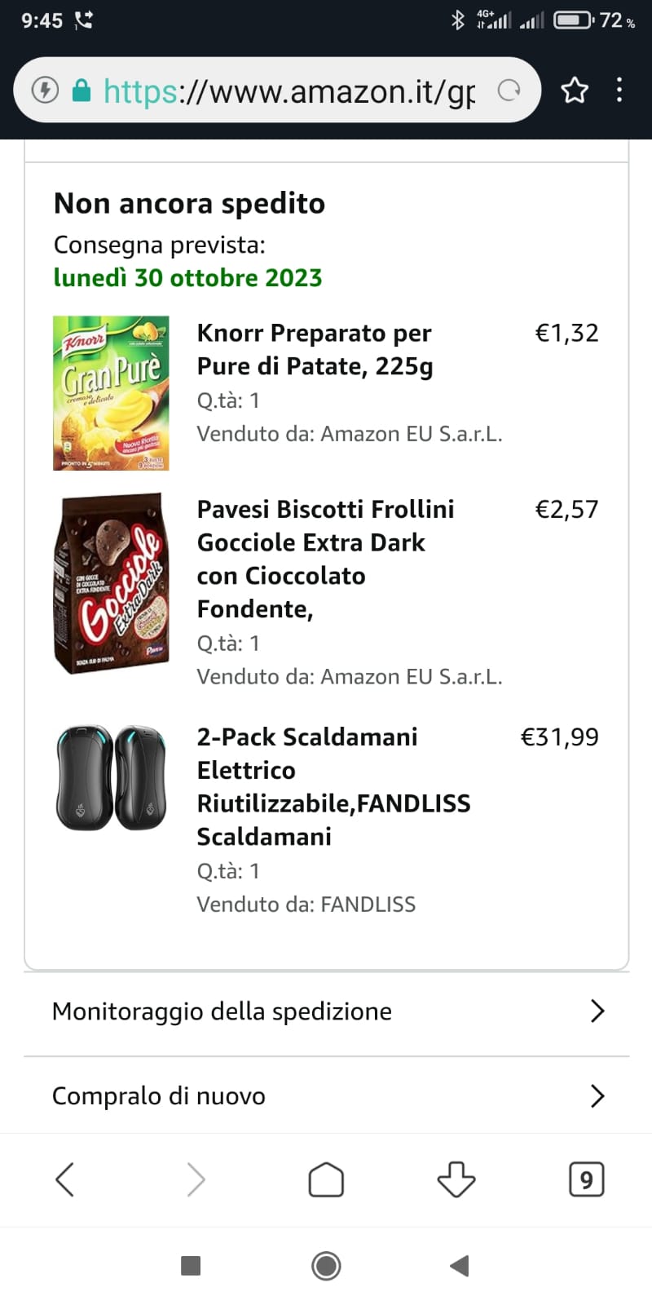
Task: Open Compralo di nuovo row
Action: point(159,1095)
